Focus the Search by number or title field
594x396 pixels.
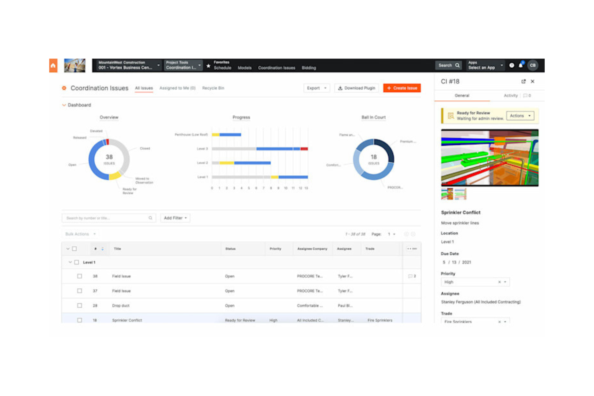click(108, 218)
